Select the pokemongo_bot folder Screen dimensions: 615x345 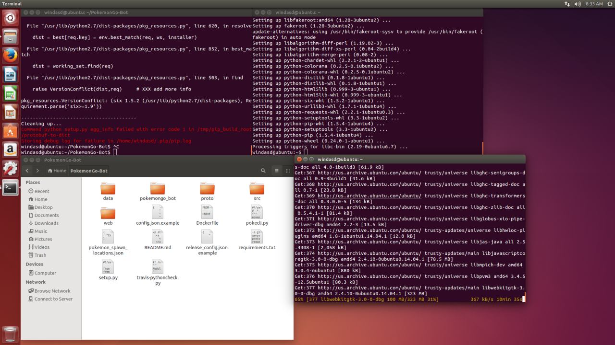tap(158, 191)
